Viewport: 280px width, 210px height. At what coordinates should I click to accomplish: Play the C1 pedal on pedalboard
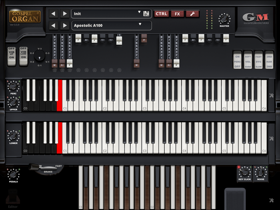click(81, 188)
